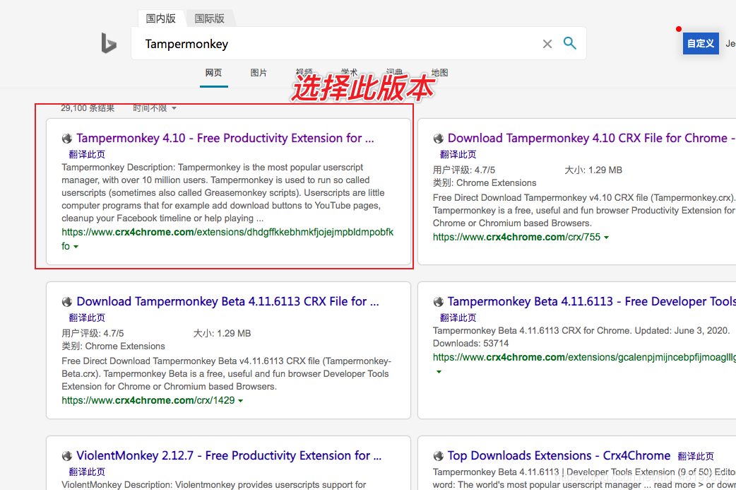The image size is (736, 490).
Task: Click 翻译此页 under Download Tampermonkey 4.10 CRX
Action: coord(458,155)
